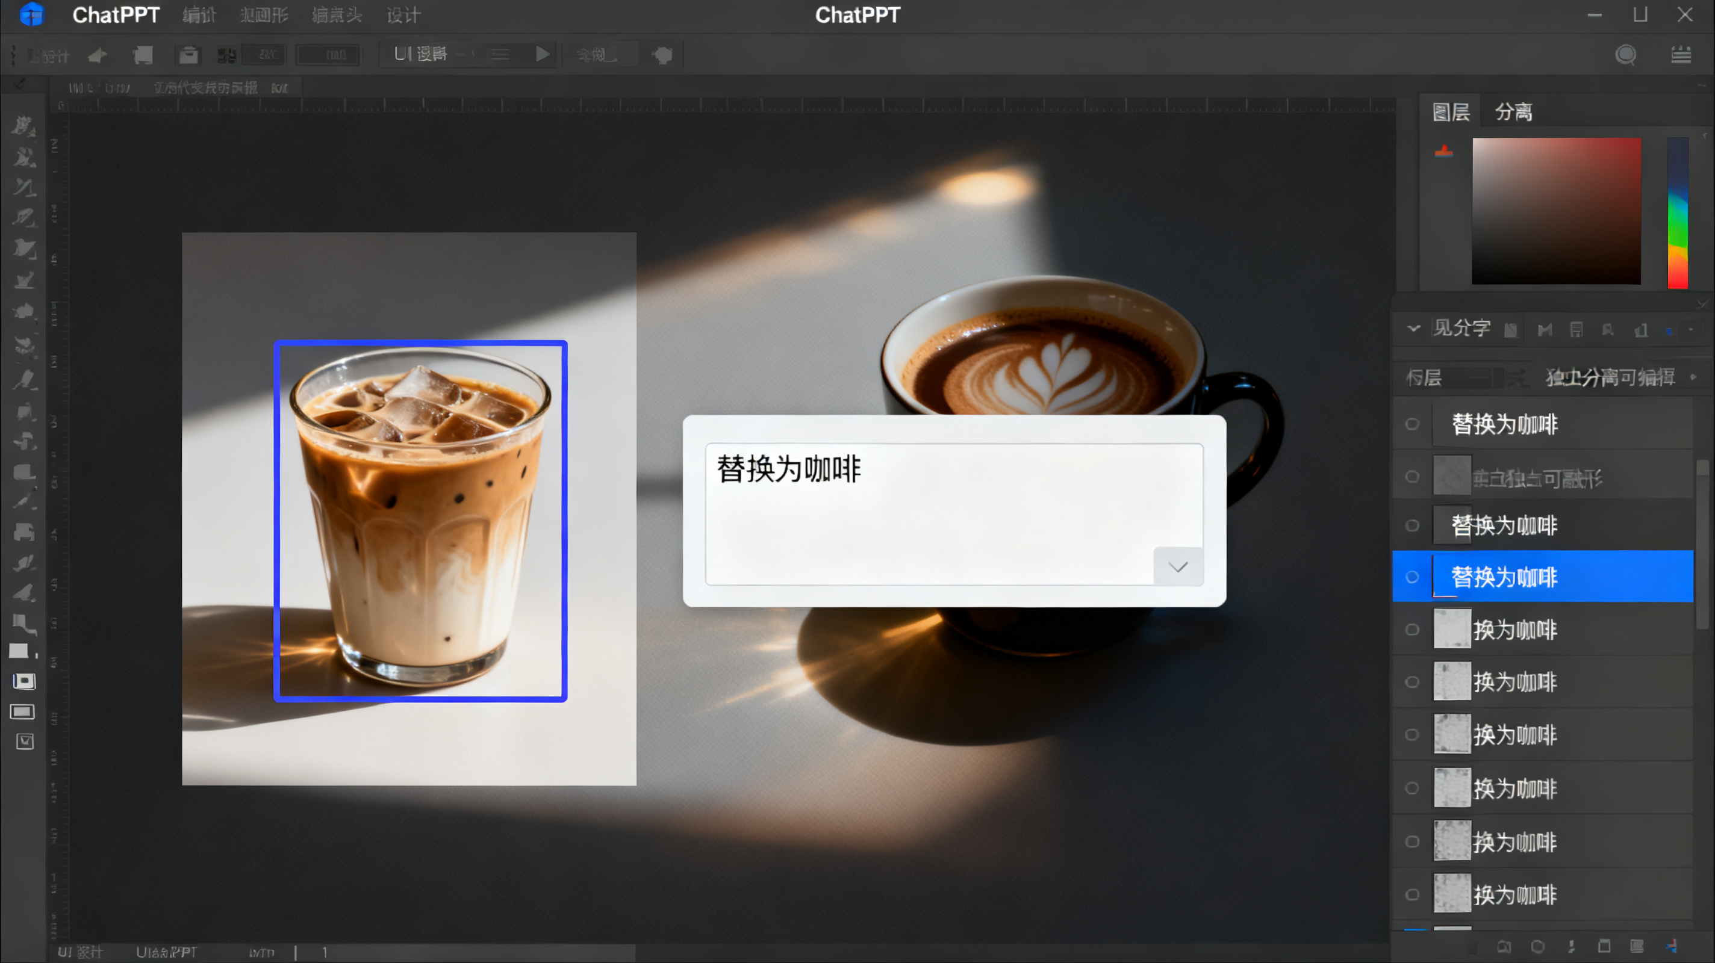Open the 设计 menu
Viewport: 1715px width, 963px height.
(403, 15)
